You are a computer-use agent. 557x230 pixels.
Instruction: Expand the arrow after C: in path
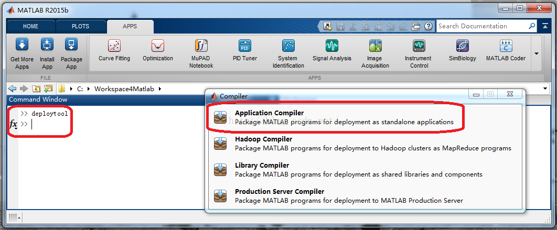pos(89,89)
